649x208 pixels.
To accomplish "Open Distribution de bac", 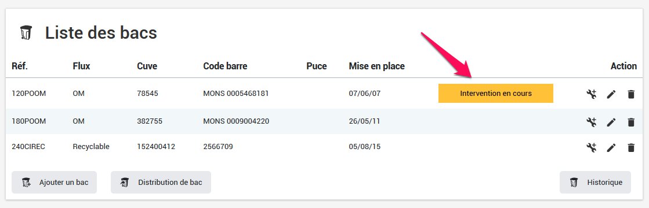I will point(161,183).
